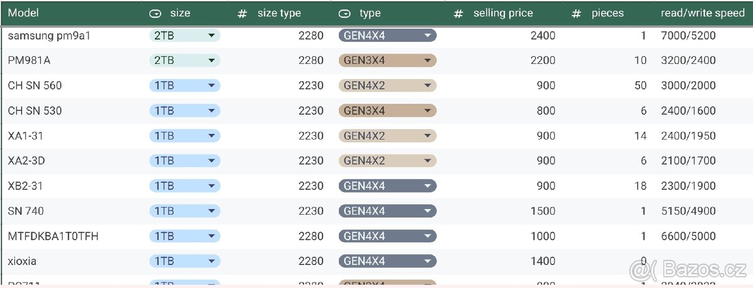Viewport: 753px width, 288px height.
Task: Open size dropdown for CH SN 560
Action: (x=184, y=86)
